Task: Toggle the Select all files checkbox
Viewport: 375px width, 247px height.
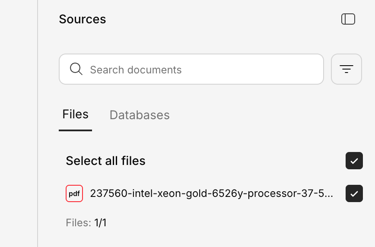Action: [x=354, y=161]
